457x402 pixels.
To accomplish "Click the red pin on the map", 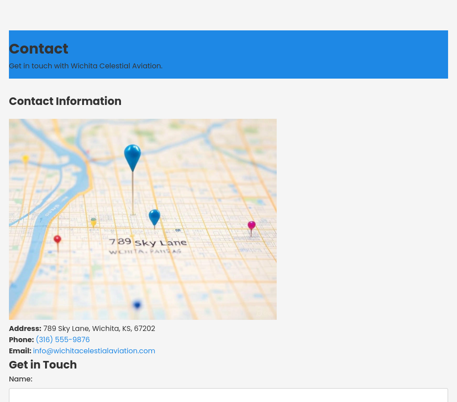I will (57, 239).
